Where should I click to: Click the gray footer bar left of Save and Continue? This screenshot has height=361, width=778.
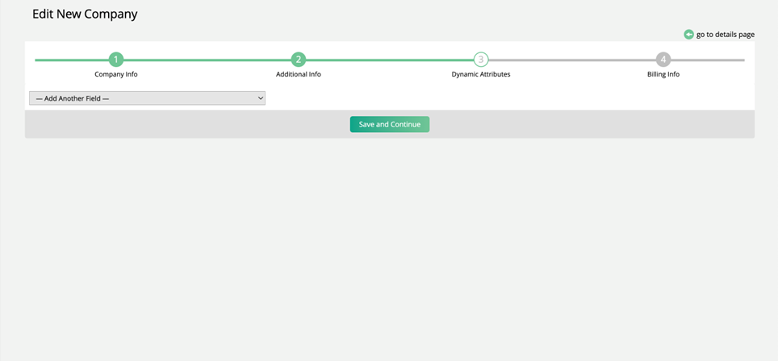click(x=186, y=124)
